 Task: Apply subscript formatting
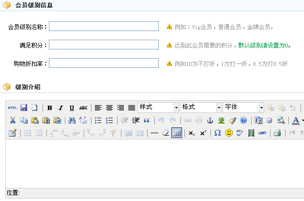click(x=192, y=133)
